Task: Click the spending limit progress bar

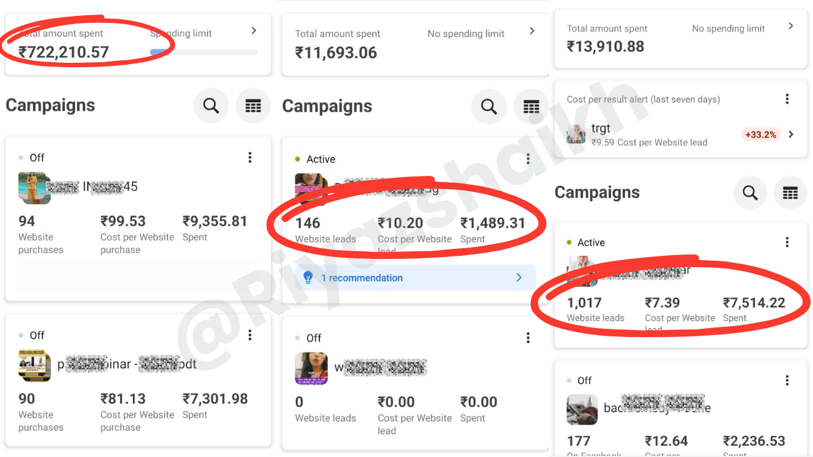Action: click(x=203, y=52)
